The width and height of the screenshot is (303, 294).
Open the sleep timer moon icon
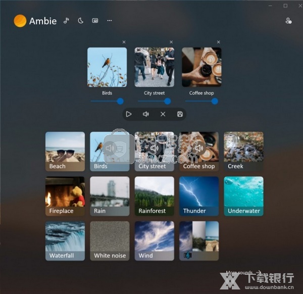(x=81, y=21)
